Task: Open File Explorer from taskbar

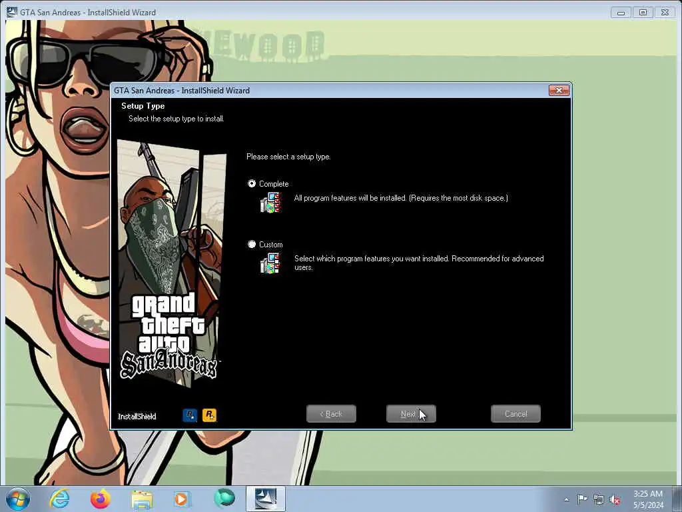Action: 142,499
